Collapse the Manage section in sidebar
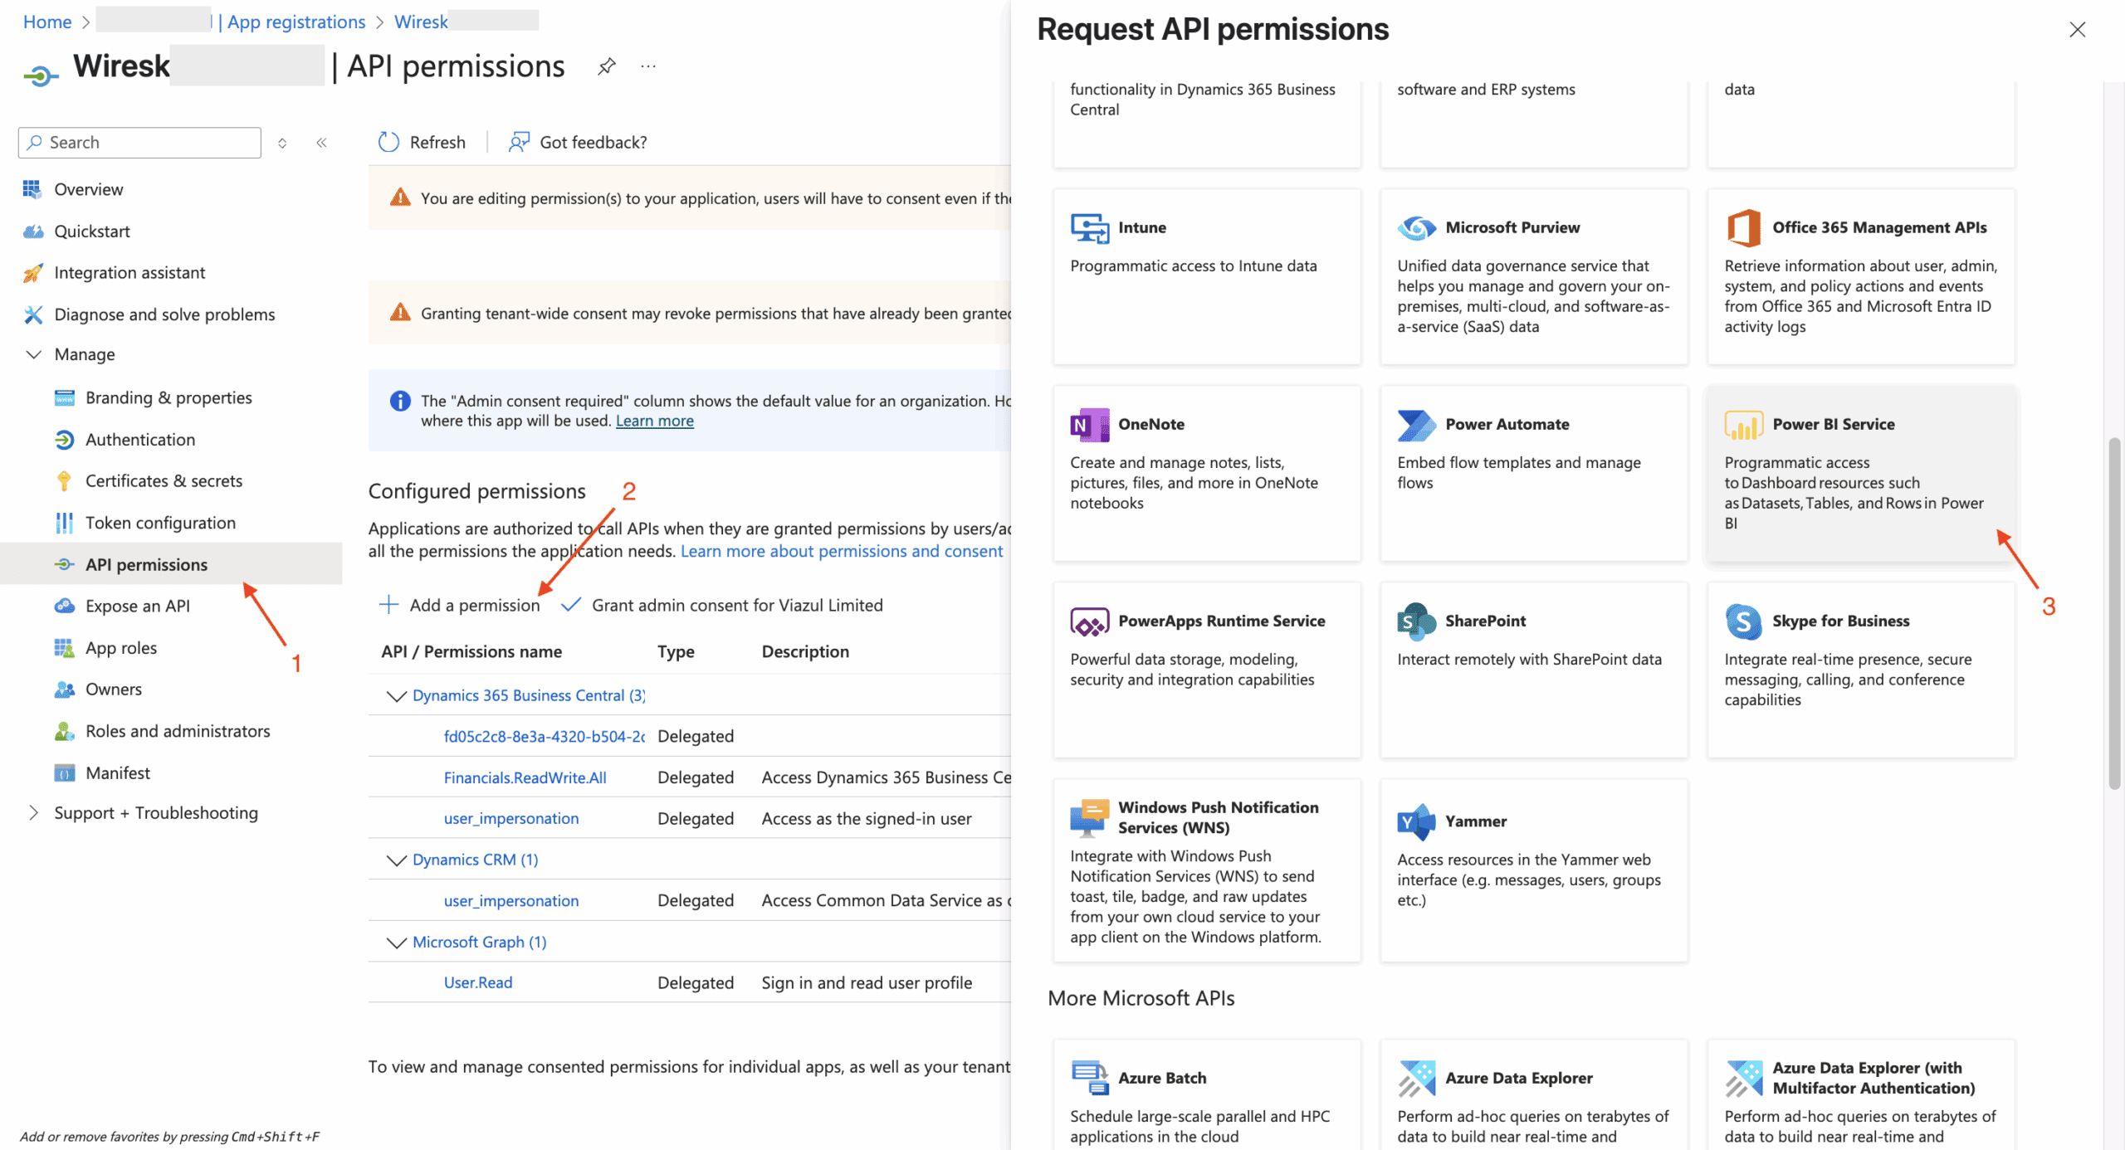The width and height of the screenshot is (2125, 1150). tap(33, 355)
